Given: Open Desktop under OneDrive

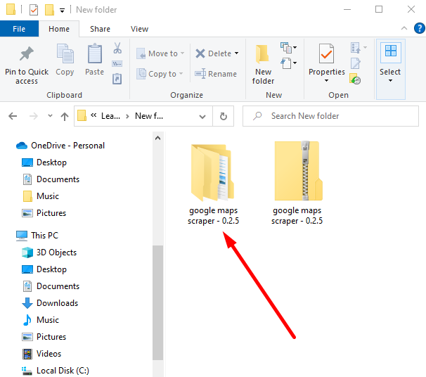Looking at the screenshot, I should [x=44, y=162].
